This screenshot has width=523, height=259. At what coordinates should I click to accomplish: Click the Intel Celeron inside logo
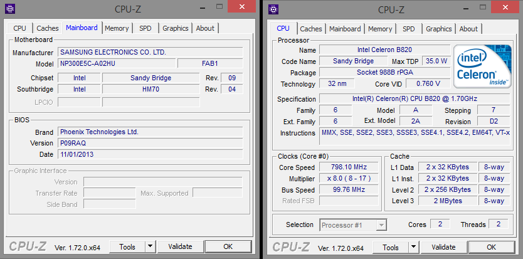pos(482,66)
